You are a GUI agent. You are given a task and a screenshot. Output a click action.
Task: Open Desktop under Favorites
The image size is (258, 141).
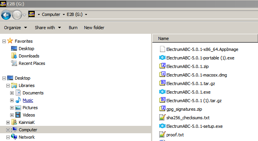click(26, 49)
